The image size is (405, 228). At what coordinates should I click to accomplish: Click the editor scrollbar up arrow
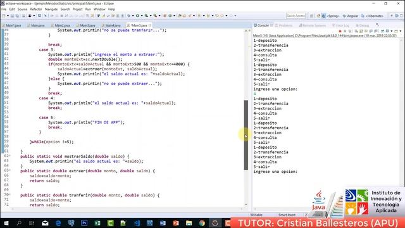point(246,31)
